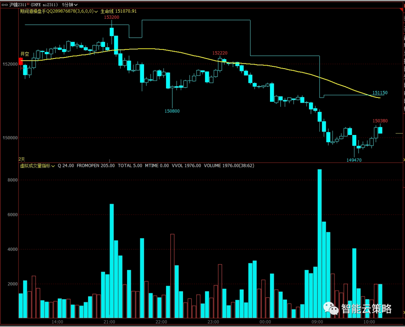405x327 pixels.
Task: Open the 虚拟成交量指标 indicator dropdown
Action: tap(53, 166)
